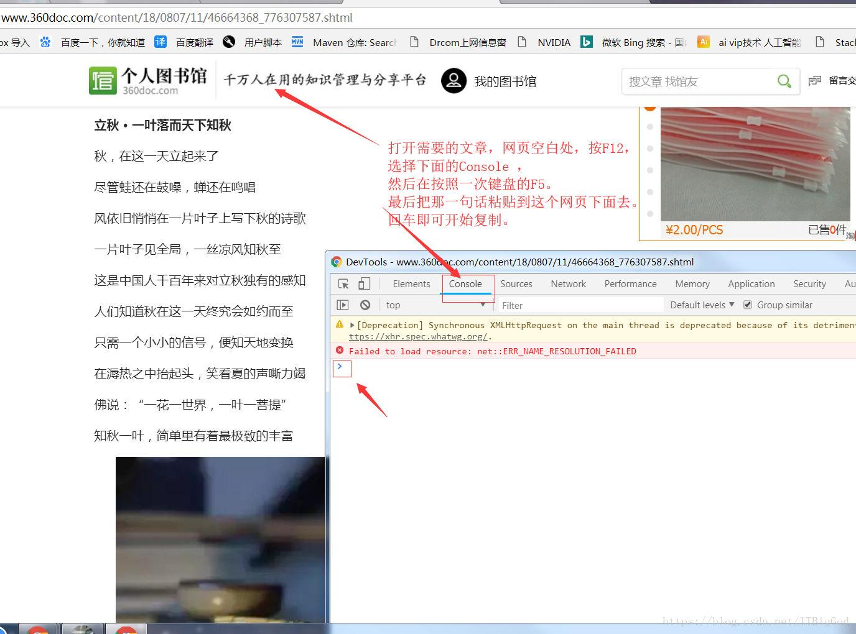
Task: Select the active orange carousel dot
Action: click(x=650, y=108)
